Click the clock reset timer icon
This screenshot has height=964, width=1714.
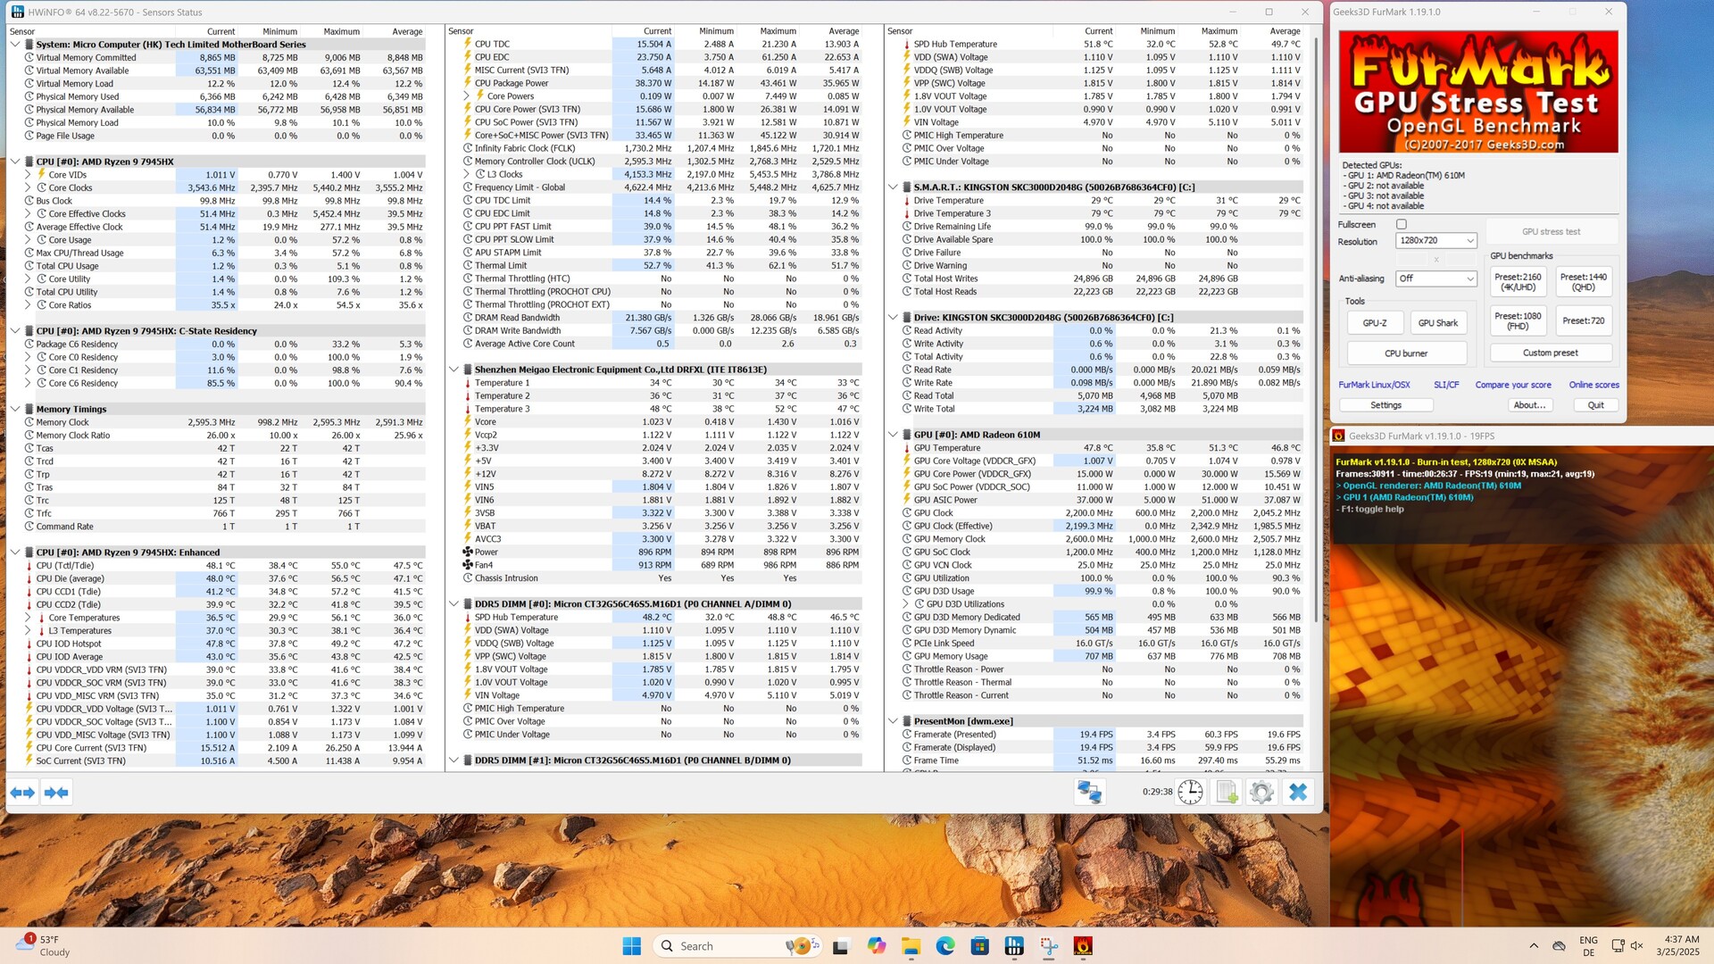click(1190, 792)
